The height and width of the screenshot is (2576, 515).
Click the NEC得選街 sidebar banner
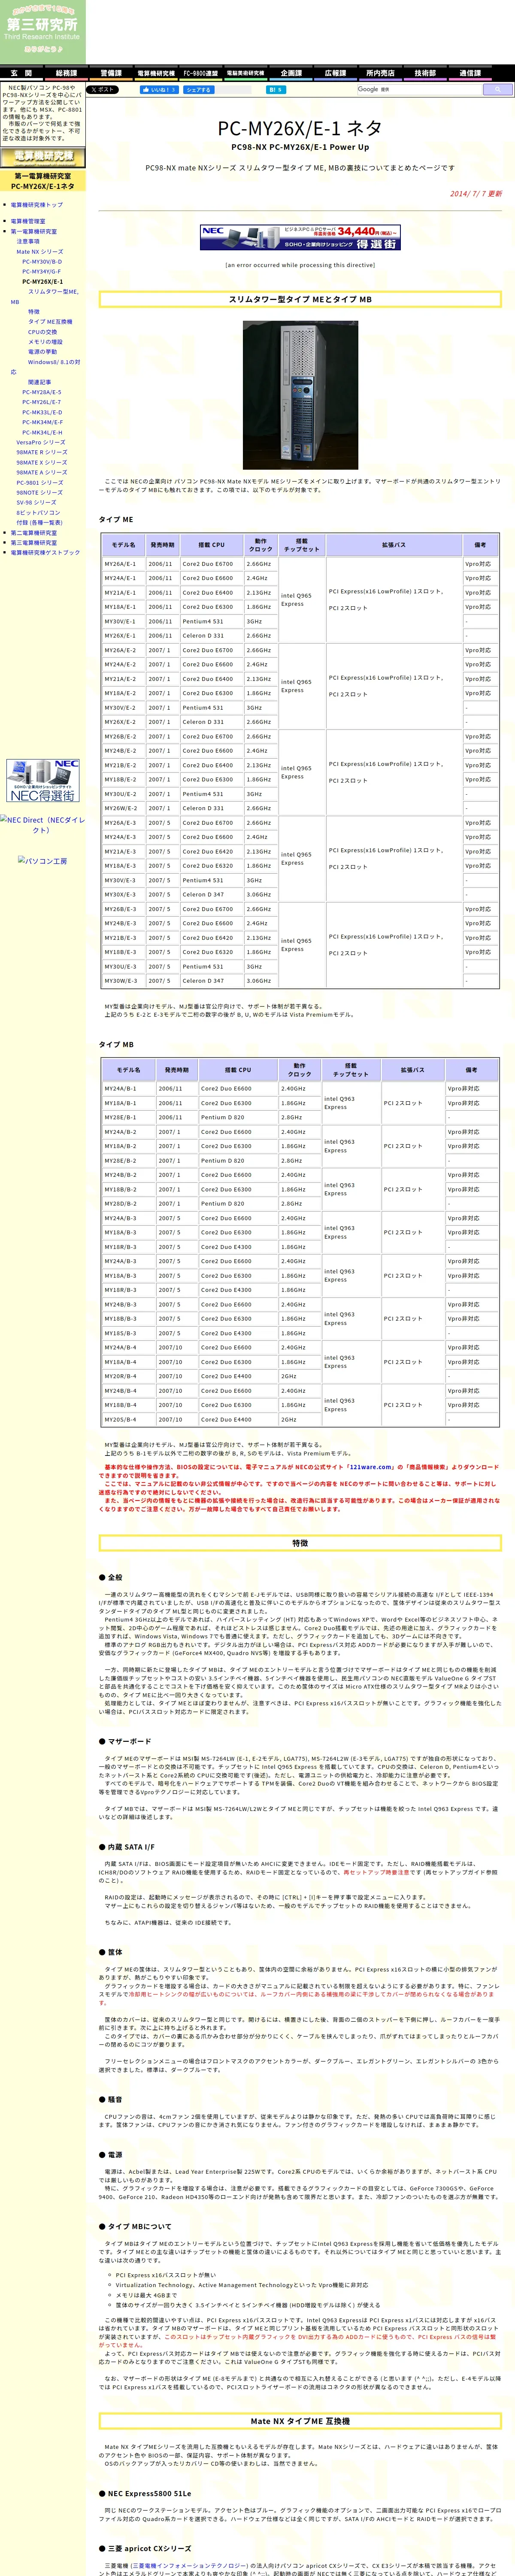tap(42, 781)
